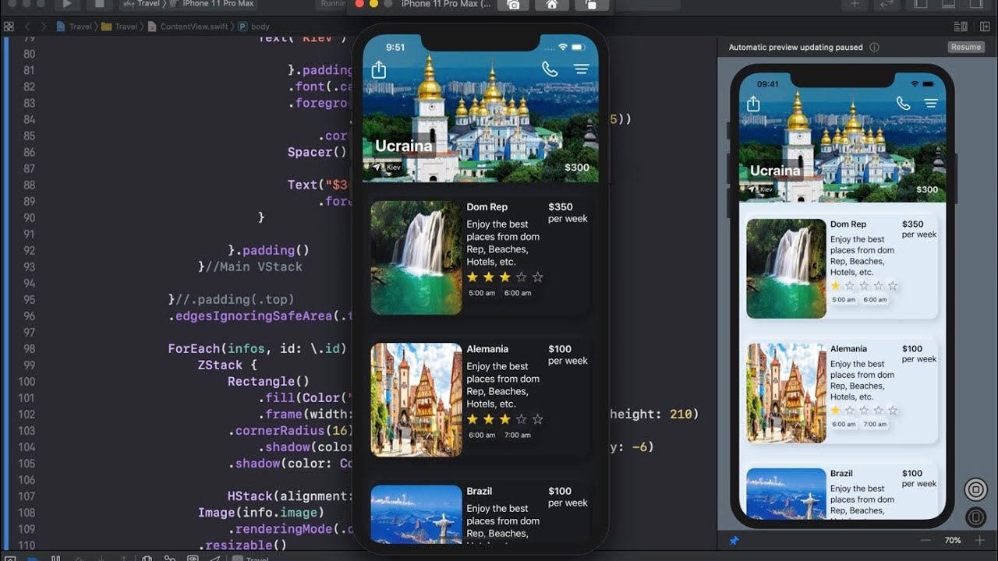Tap the share icon in the simulator app
The height and width of the screenshot is (561, 998).
(379, 70)
